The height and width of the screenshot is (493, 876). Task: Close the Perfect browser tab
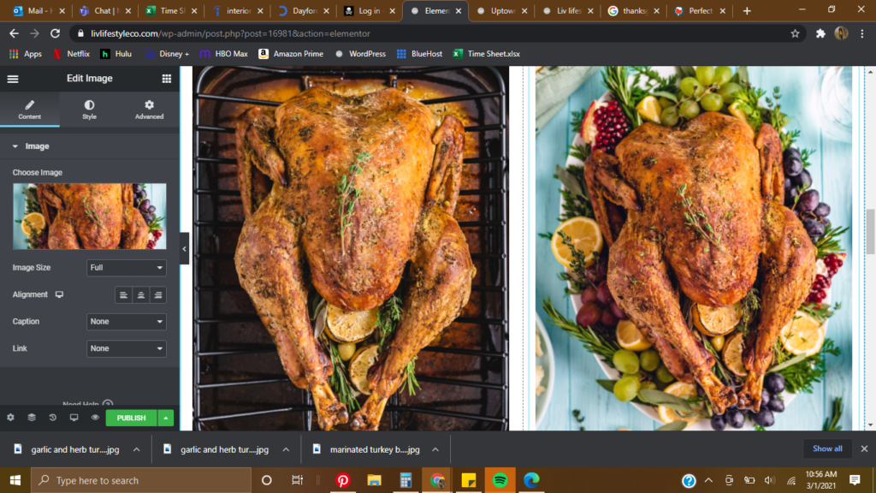pyautogui.click(x=722, y=10)
